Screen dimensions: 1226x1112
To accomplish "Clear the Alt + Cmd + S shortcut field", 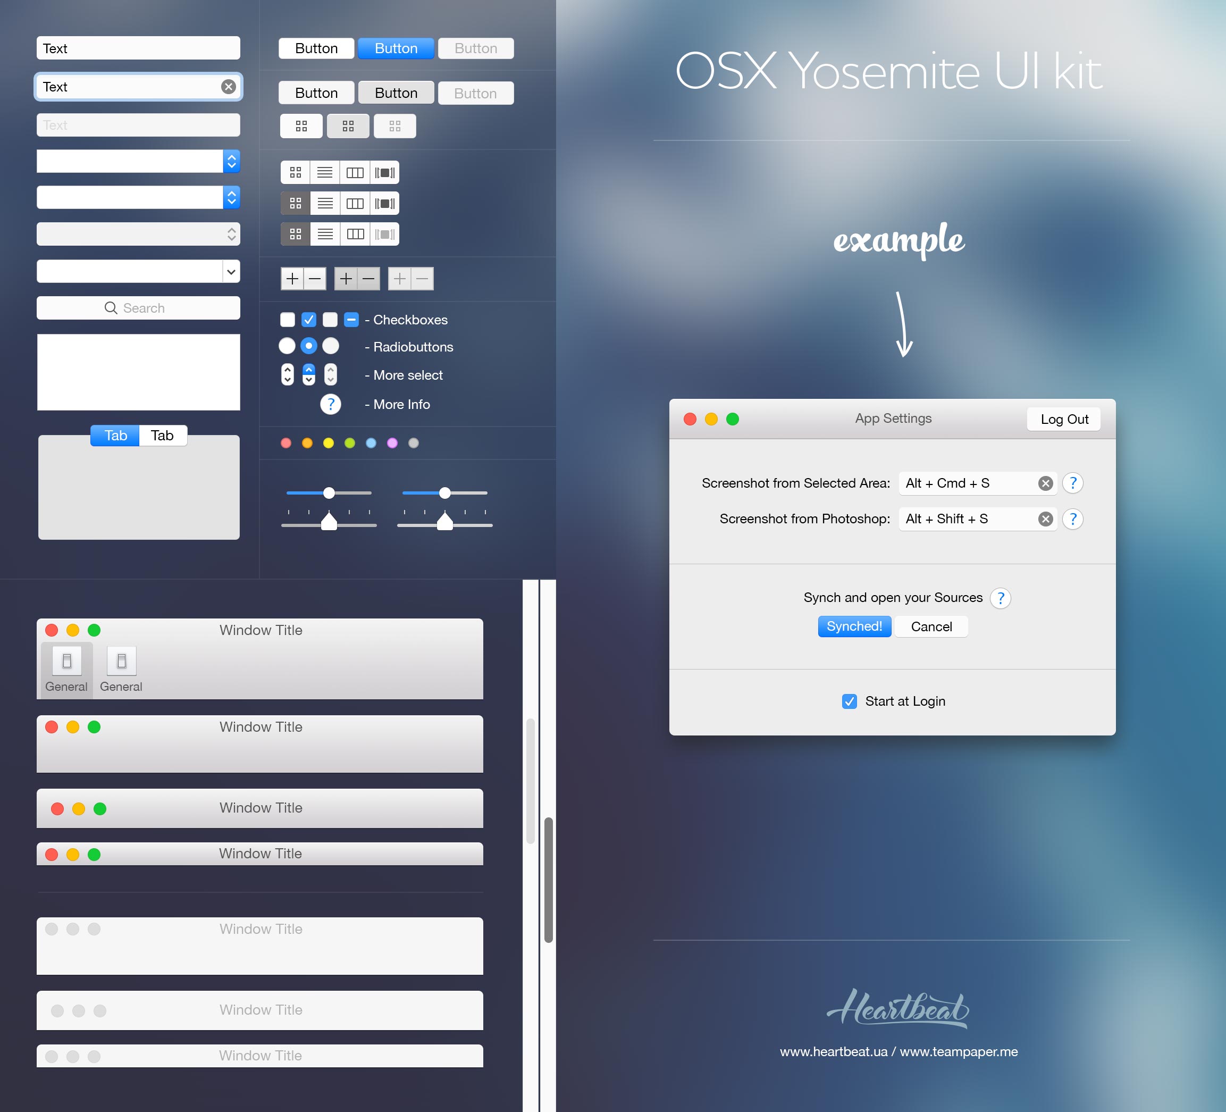I will [x=1045, y=483].
